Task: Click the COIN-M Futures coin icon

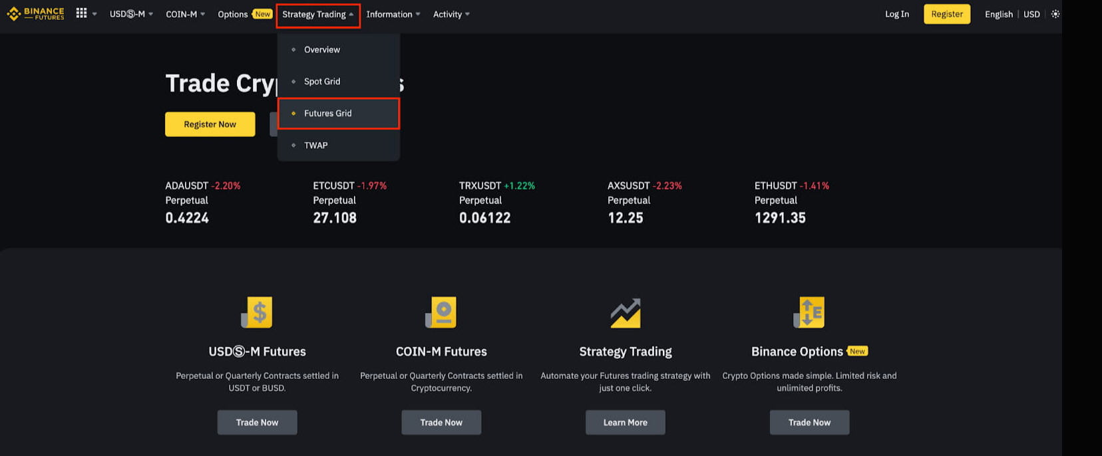Action: (x=441, y=312)
